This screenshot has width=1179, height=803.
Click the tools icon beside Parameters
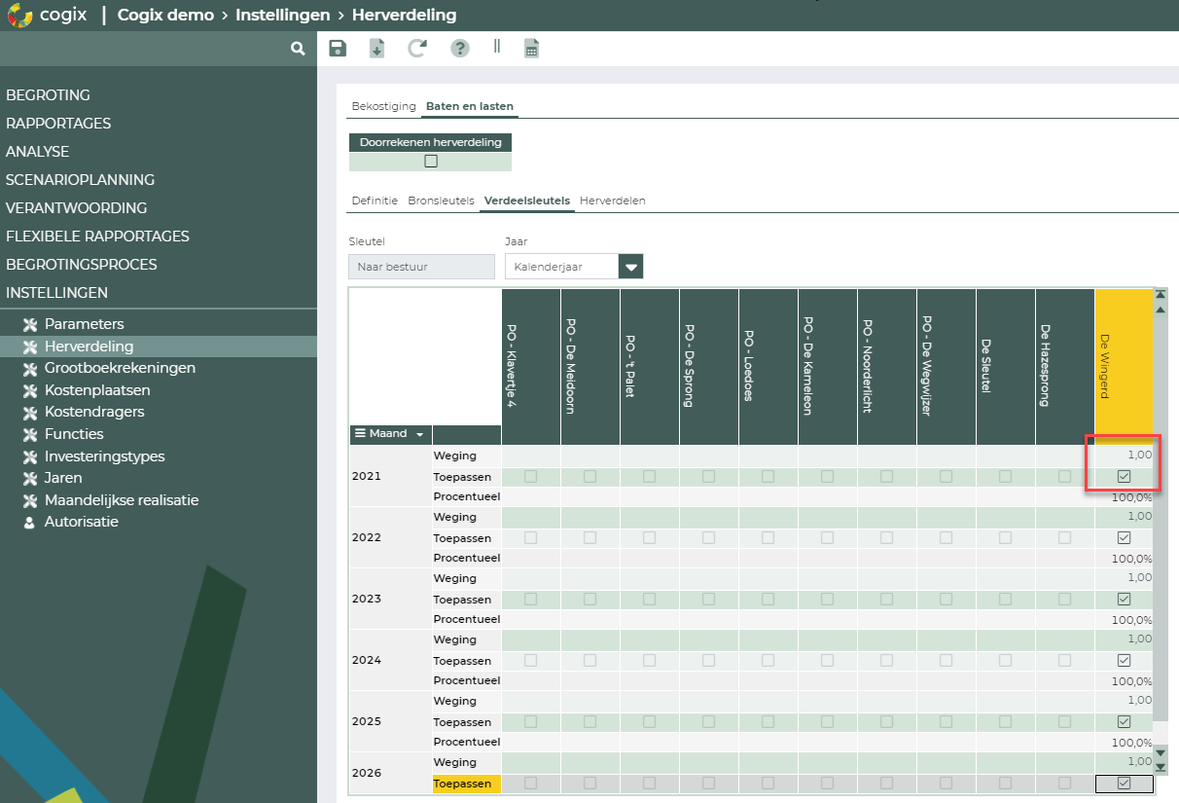[x=30, y=324]
